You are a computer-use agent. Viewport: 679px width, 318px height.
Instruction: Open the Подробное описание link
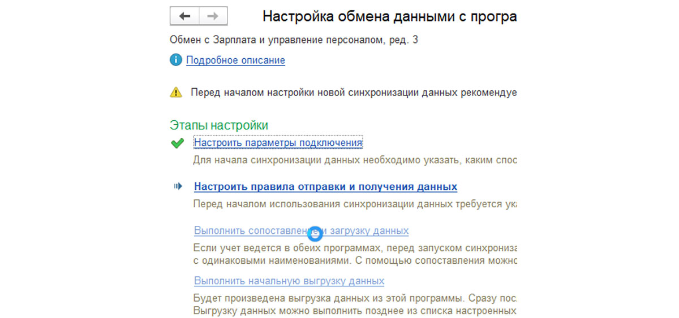[x=235, y=60]
